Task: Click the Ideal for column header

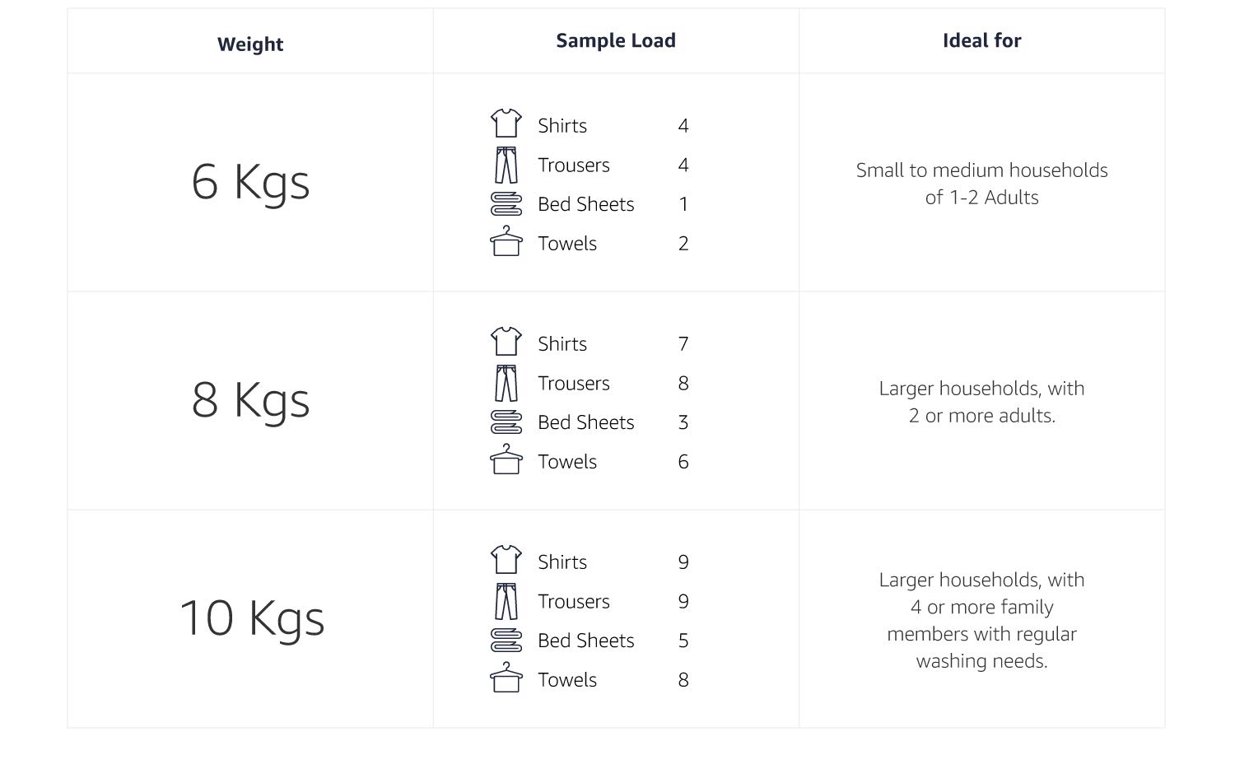Action: click(x=981, y=40)
